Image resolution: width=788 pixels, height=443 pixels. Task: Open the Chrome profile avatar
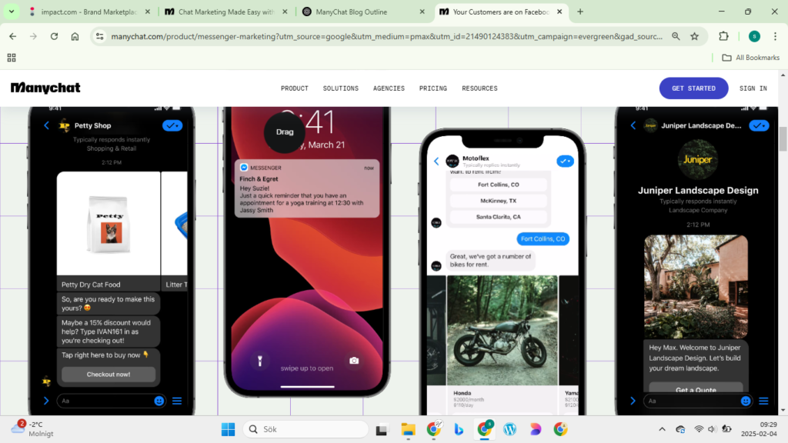[754, 36]
